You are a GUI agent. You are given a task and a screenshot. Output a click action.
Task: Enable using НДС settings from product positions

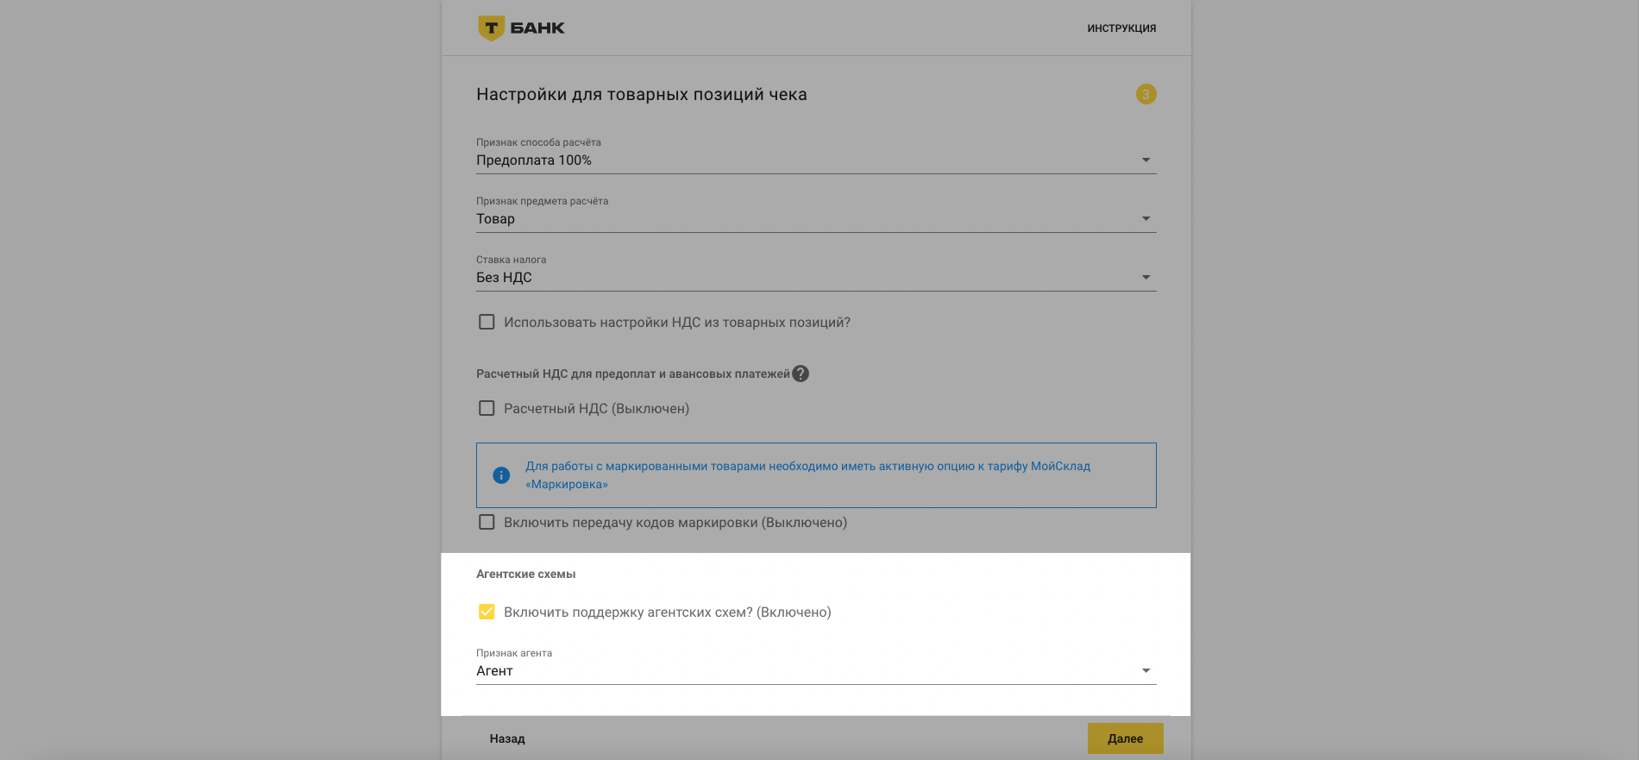(x=487, y=322)
